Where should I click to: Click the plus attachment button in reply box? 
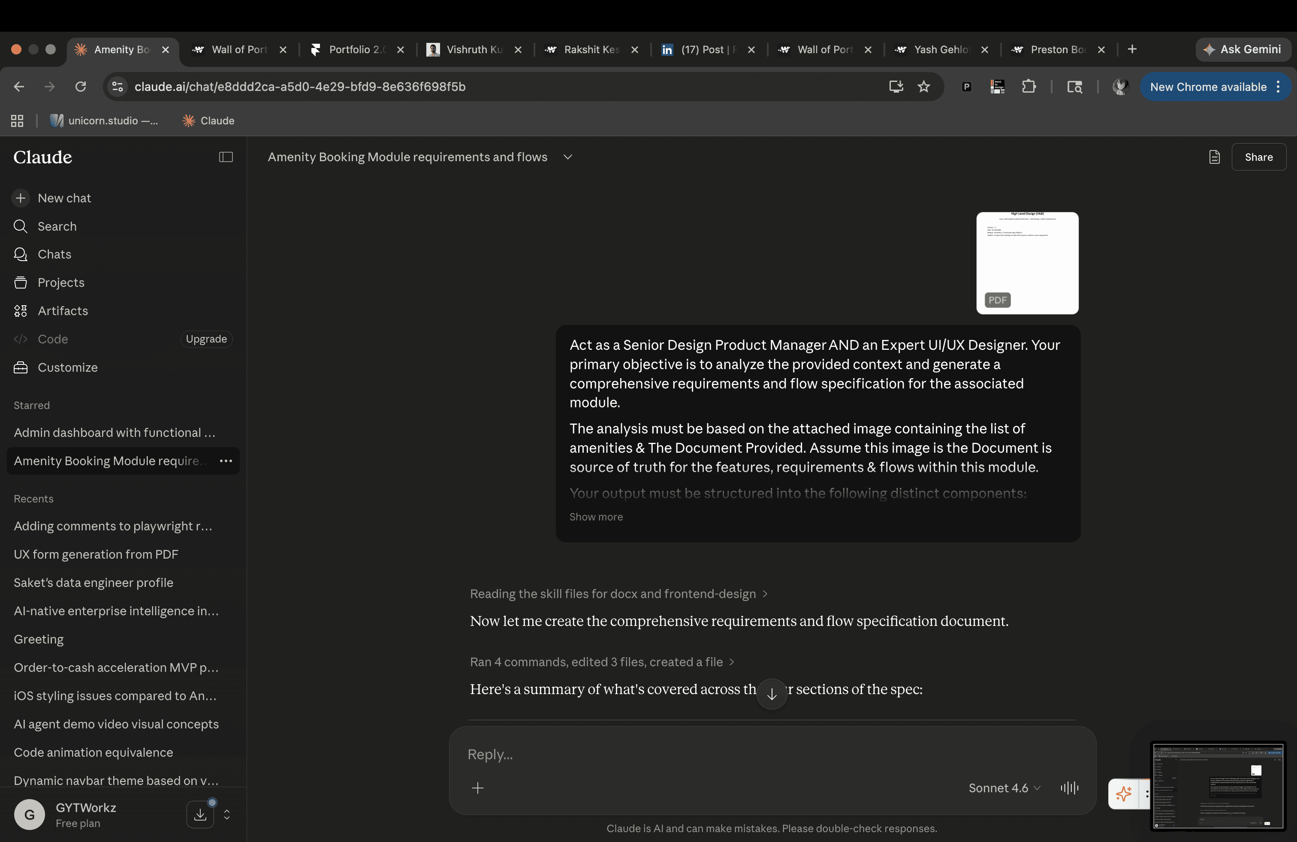[x=477, y=788]
